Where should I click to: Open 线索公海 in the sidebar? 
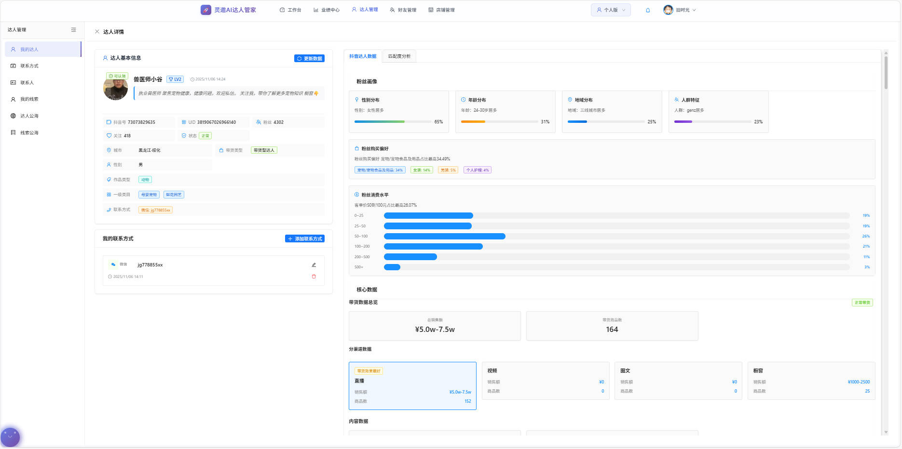[29, 133]
